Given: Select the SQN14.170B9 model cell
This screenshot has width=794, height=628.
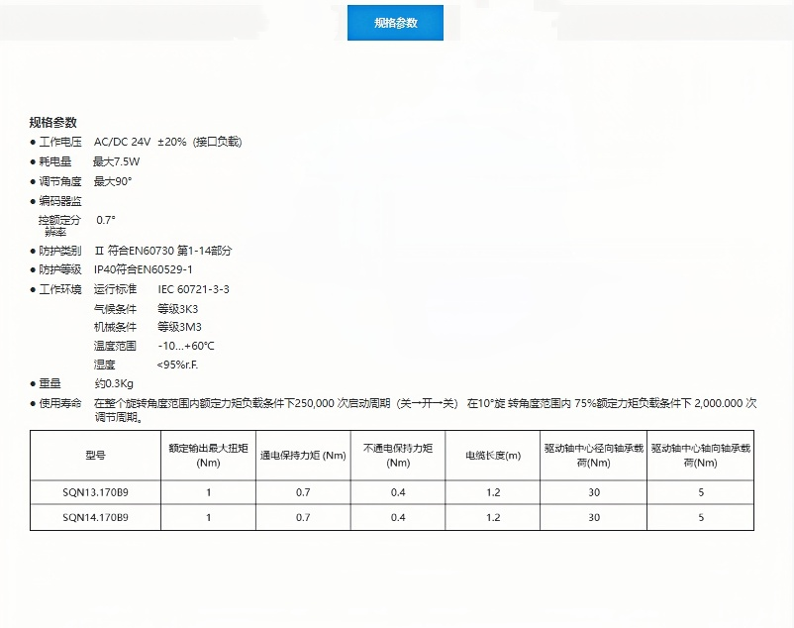Looking at the screenshot, I should pos(95,517).
